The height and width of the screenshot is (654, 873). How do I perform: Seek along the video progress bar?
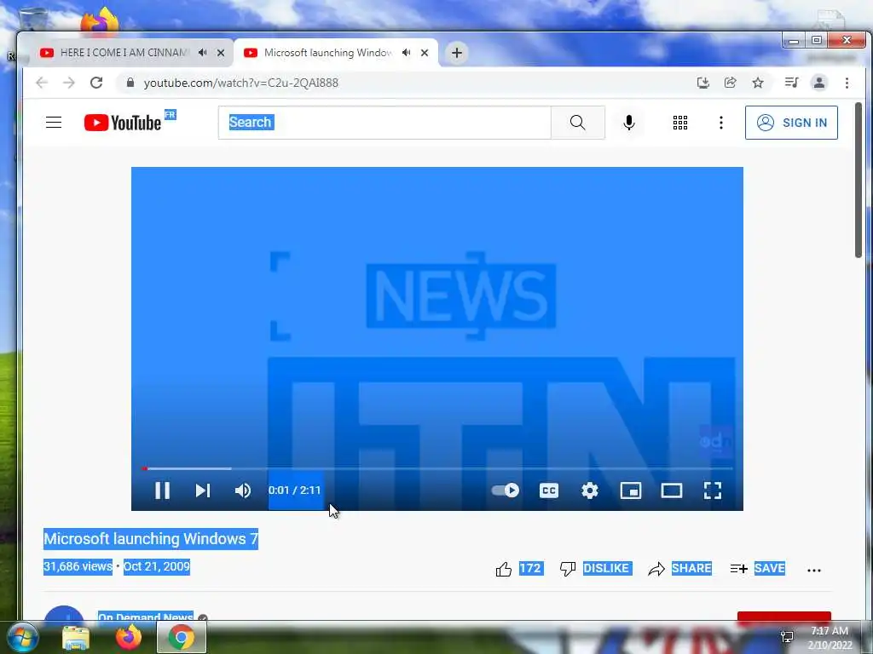pyautogui.click(x=437, y=469)
